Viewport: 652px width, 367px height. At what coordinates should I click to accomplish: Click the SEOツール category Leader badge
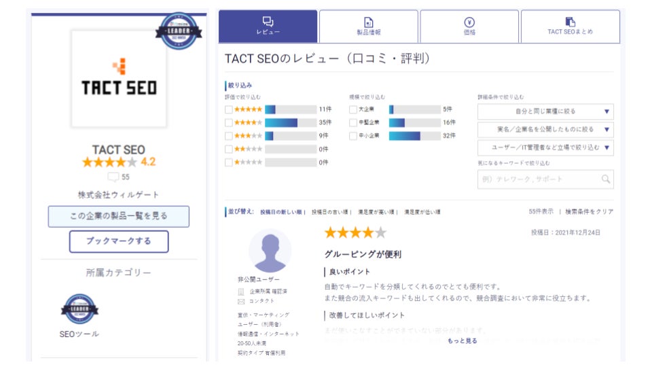point(79,309)
